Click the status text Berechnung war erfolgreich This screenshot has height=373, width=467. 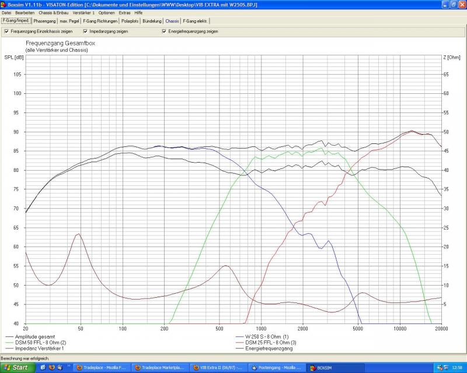(25, 358)
